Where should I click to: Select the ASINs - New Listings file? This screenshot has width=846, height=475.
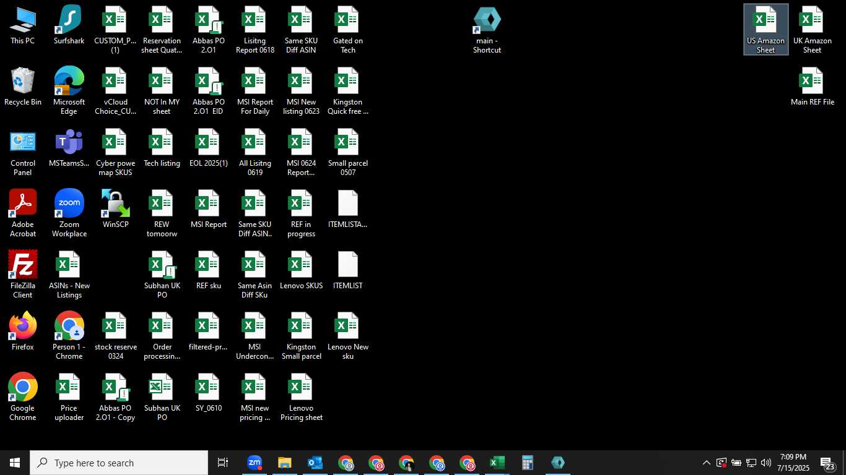(69, 275)
